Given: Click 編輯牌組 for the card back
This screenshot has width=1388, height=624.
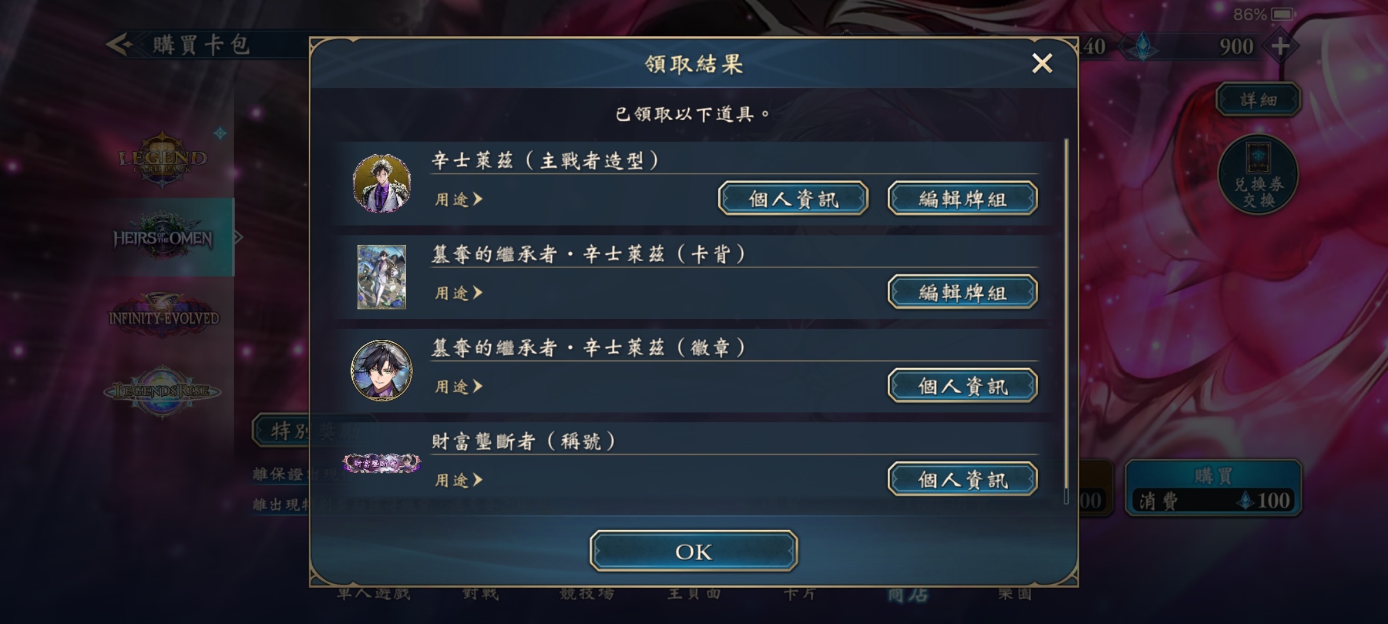Looking at the screenshot, I should point(963,292).
